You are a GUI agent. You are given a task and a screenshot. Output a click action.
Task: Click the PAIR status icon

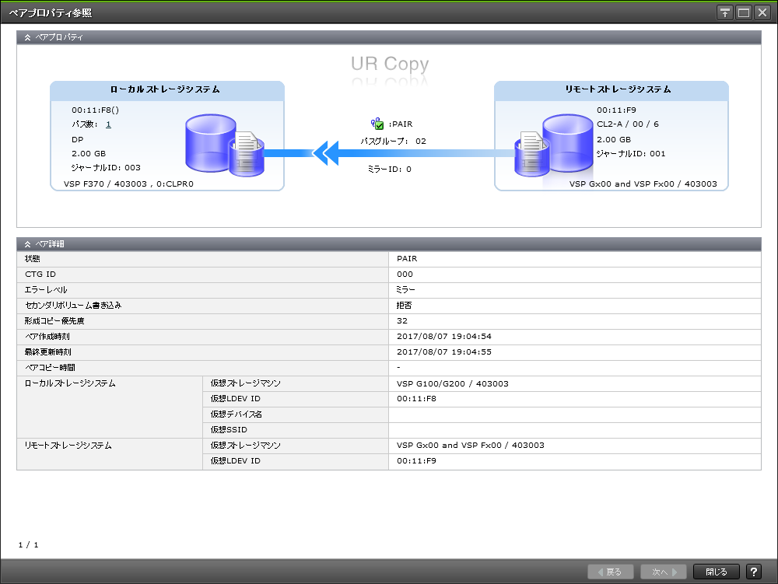(x=377, y=124)
